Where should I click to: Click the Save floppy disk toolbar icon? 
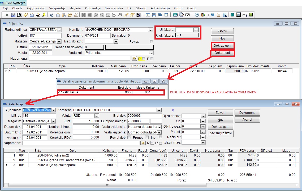pyautogui.click(x=13, y=15)
